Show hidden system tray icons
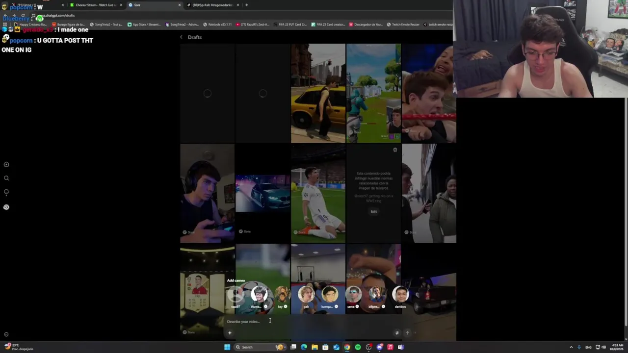 tap(571, 347)
